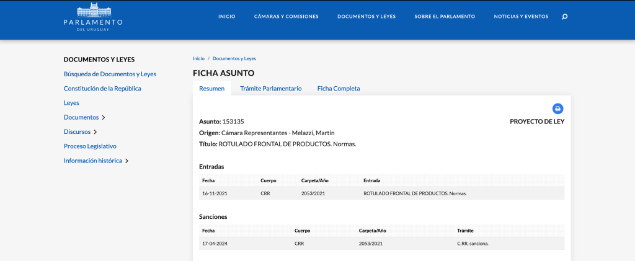Open Noticias y Eventos menu
The height and width of the screenshot is (261, 635).
pyautogui.click(x=521, y=17)
